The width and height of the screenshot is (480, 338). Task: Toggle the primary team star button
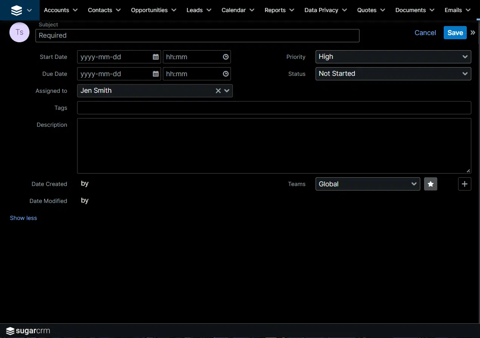point(430,184)
